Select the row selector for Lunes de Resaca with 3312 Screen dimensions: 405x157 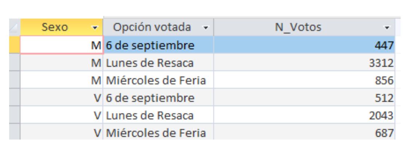click(x=15, y=63)
